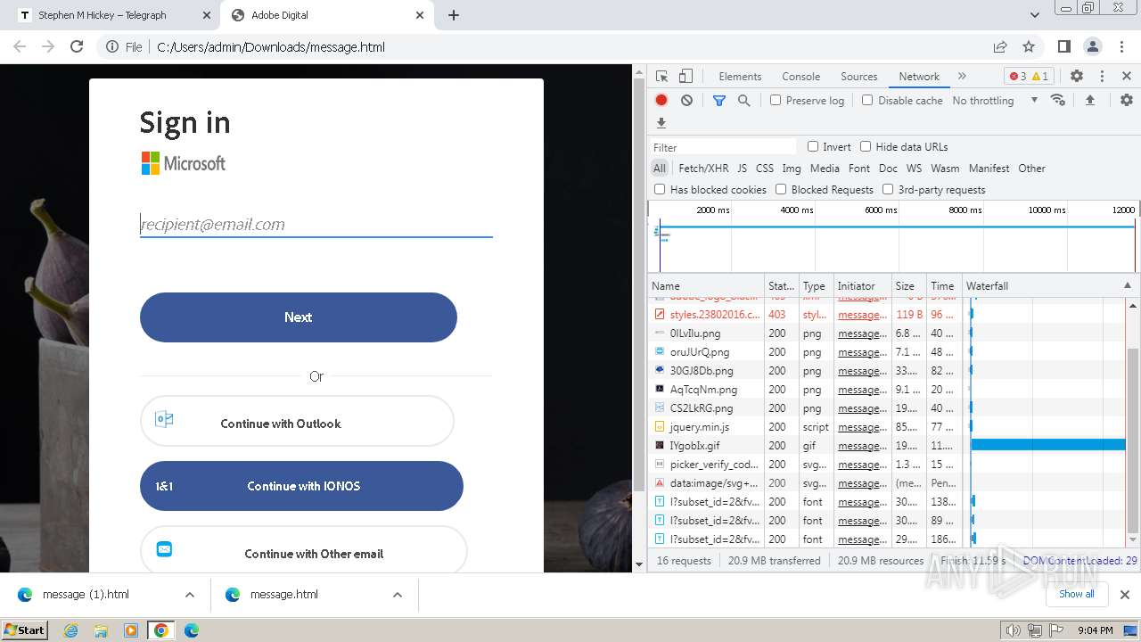Image resolution: width=1141 pixels, height=642 pixels.
Task: Open File Explorer folder in taskbar
Action: pyautogui.click(x=101, y=630)
